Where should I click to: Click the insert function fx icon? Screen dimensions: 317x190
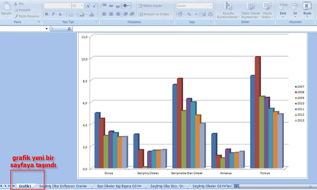click(x=69, y=29)
